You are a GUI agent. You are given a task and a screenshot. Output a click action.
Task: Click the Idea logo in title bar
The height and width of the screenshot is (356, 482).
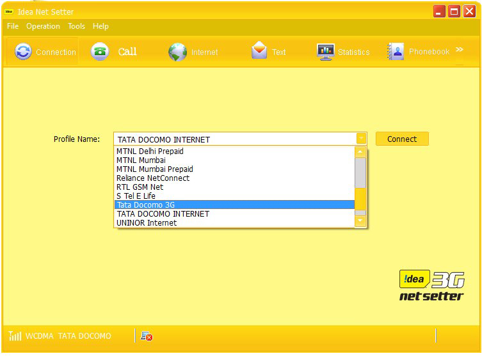9,12
